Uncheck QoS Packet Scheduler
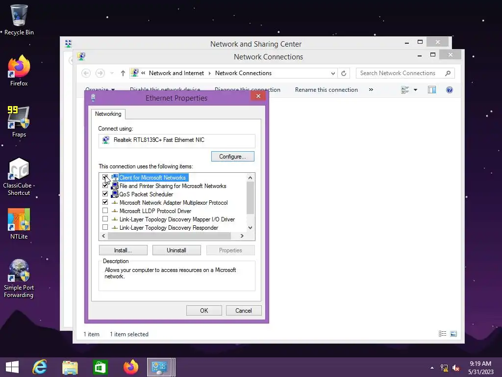This screenshot has height=377, width=502. pyautogui.click(x=105, y=193)
